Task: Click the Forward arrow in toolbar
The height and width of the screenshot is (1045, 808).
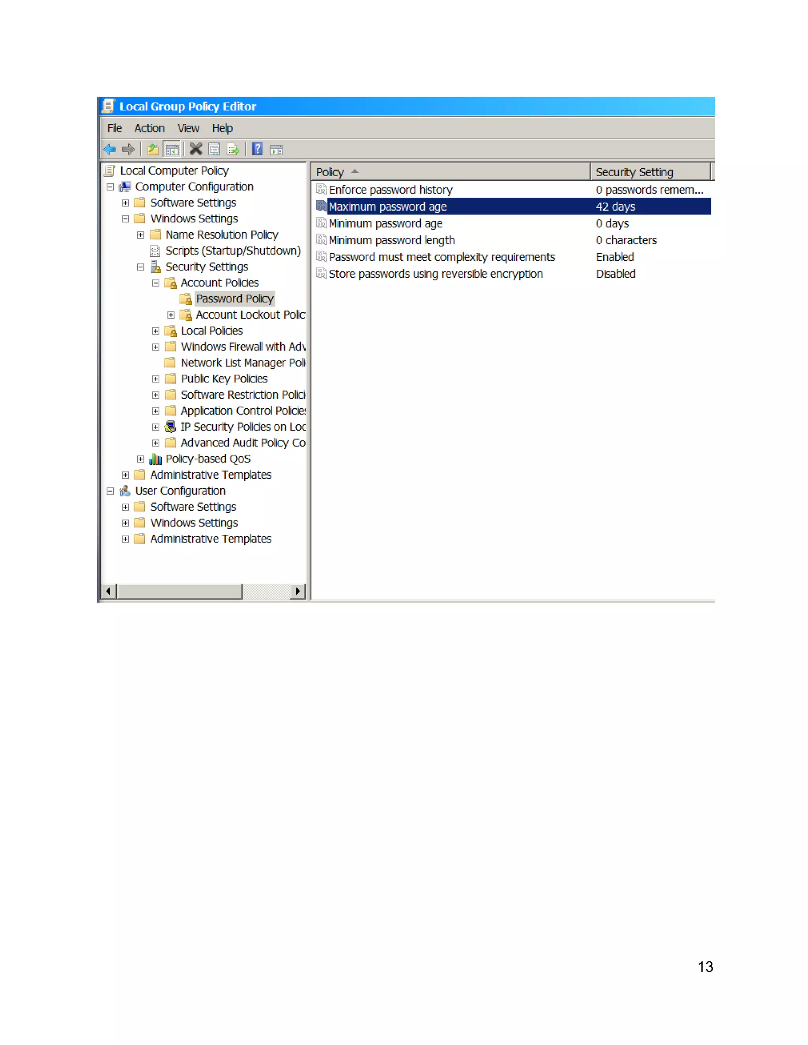Action: pos(128,150)
